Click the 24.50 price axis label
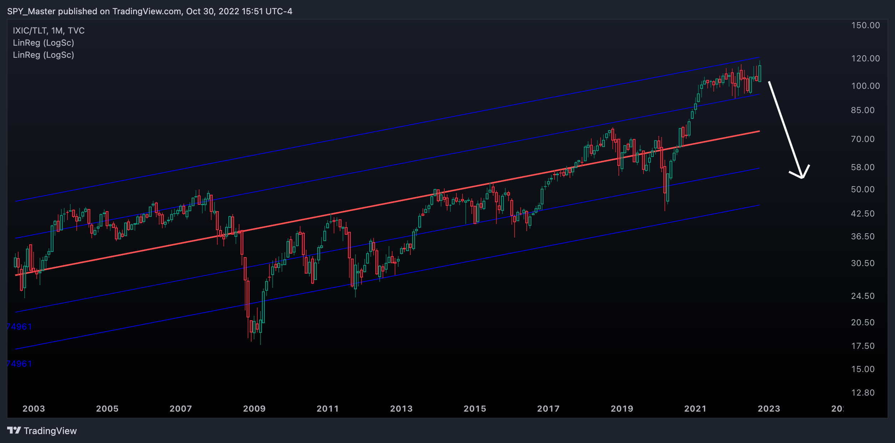This screenshot has height=443, width=895. 863,296
